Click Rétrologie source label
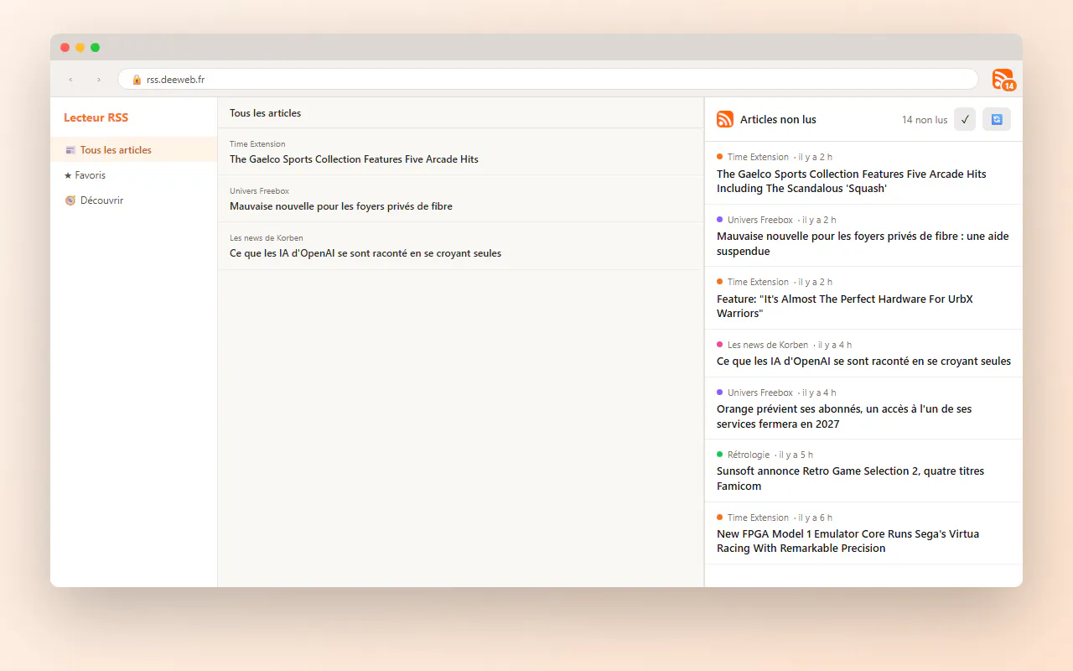Viewport: 1073px width, 671px height. pos(749,455)
